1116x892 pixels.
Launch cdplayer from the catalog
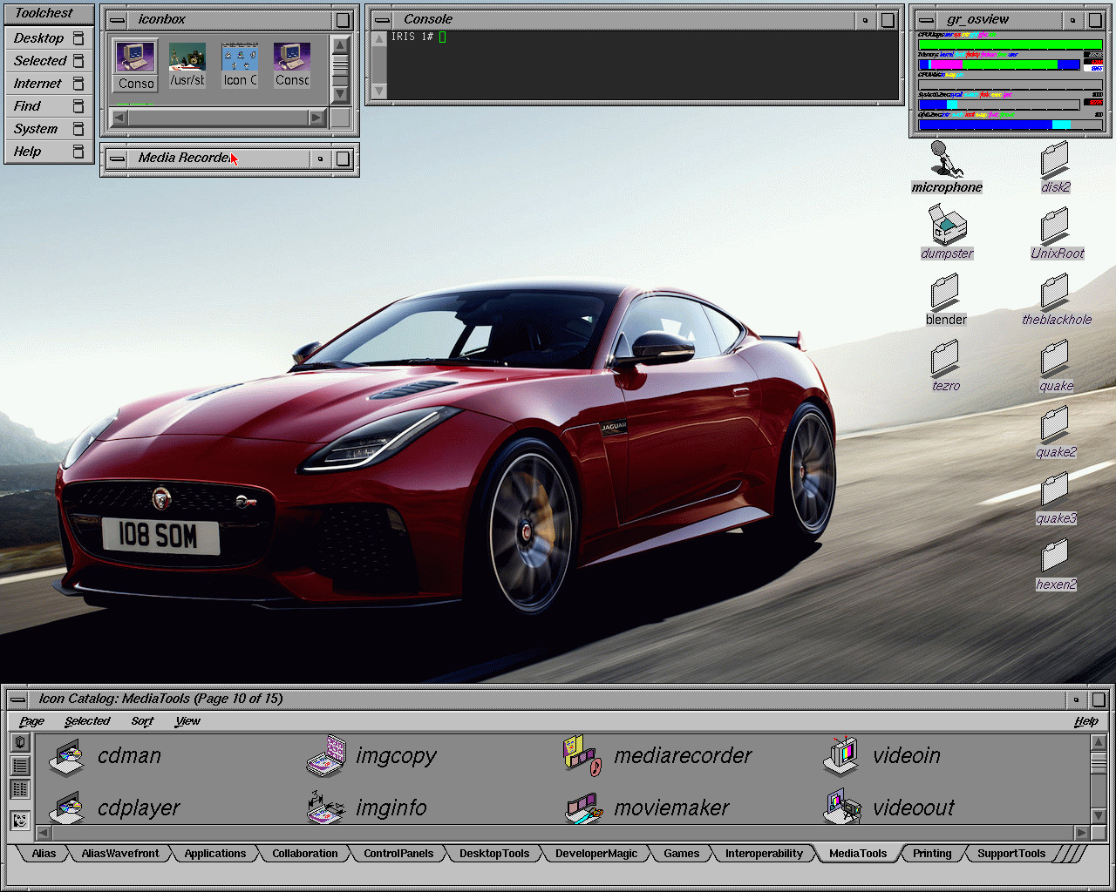pyautogui.click(x=67, y=808)
